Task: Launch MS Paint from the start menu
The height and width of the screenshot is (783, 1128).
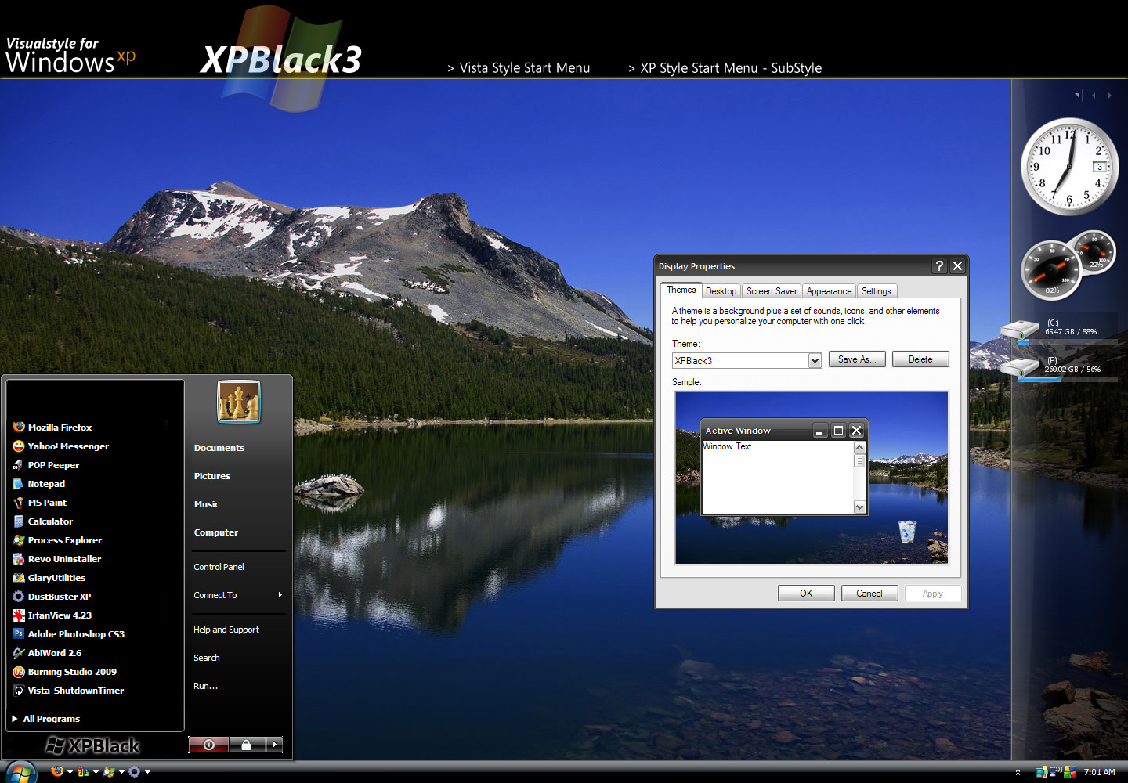Action: (x=40, y=503)
